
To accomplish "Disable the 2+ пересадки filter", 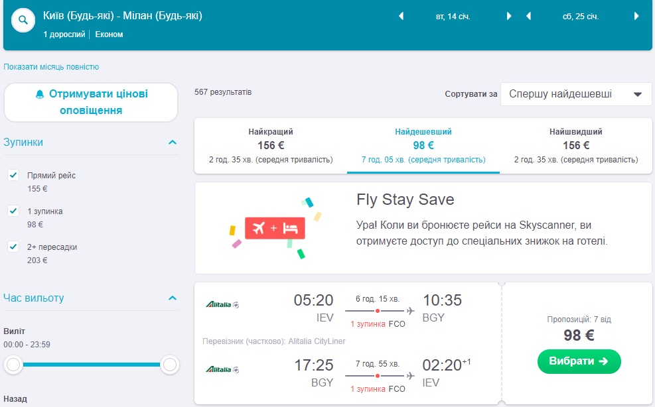I will click(13, 247).
